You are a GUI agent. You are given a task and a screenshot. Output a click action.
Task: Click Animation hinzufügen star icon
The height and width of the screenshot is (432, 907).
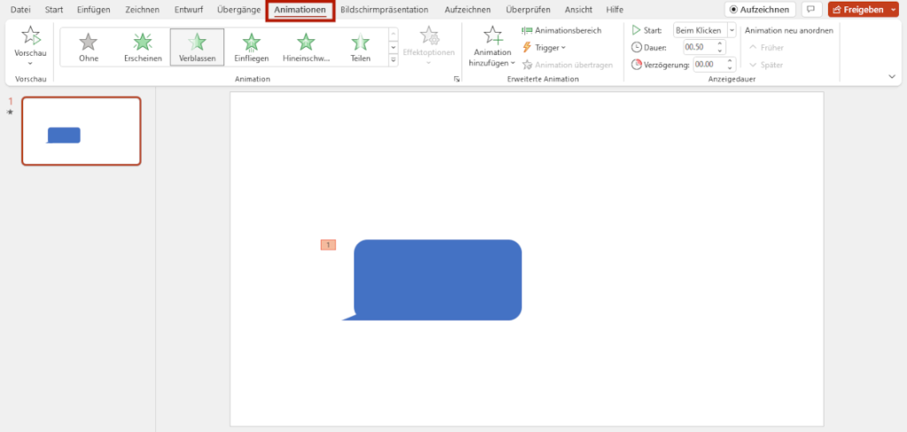coord(492,36)
